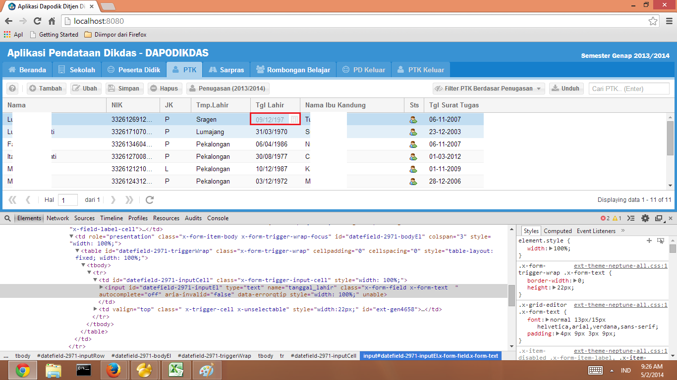
Task: Open Filter PTK Berdasar Penugasan dropdown
Action: 489,89
